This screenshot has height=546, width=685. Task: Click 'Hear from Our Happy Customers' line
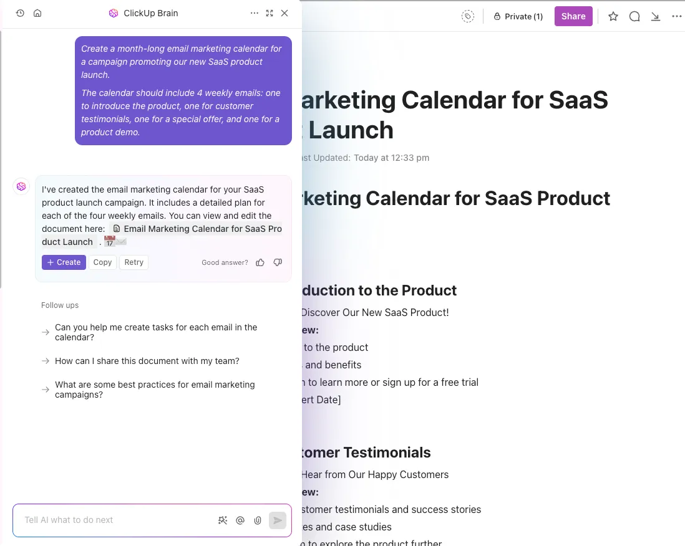(375, 474)
